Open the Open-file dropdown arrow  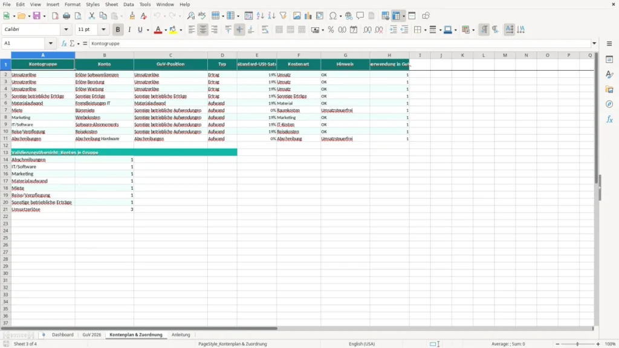(x=29, y=16)
